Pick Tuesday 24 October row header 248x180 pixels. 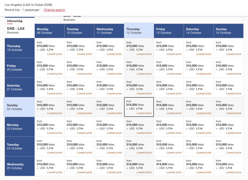pos(20,146)
